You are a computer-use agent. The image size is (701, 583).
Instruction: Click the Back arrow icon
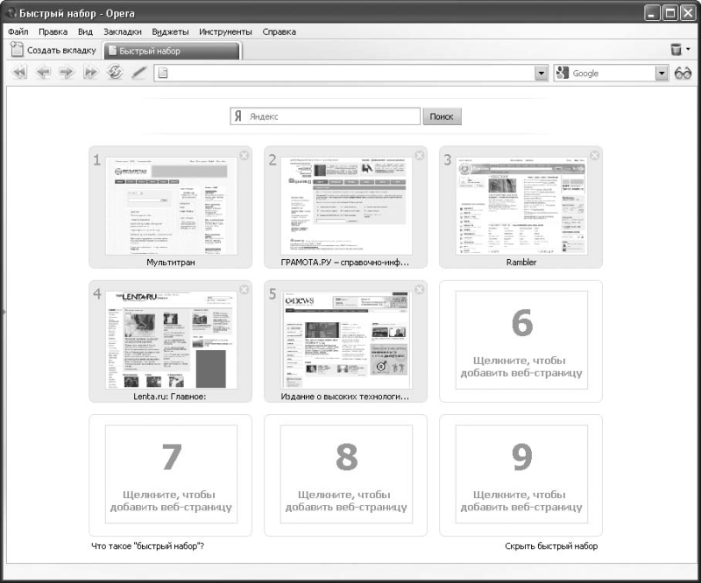(x=43, y=74)
